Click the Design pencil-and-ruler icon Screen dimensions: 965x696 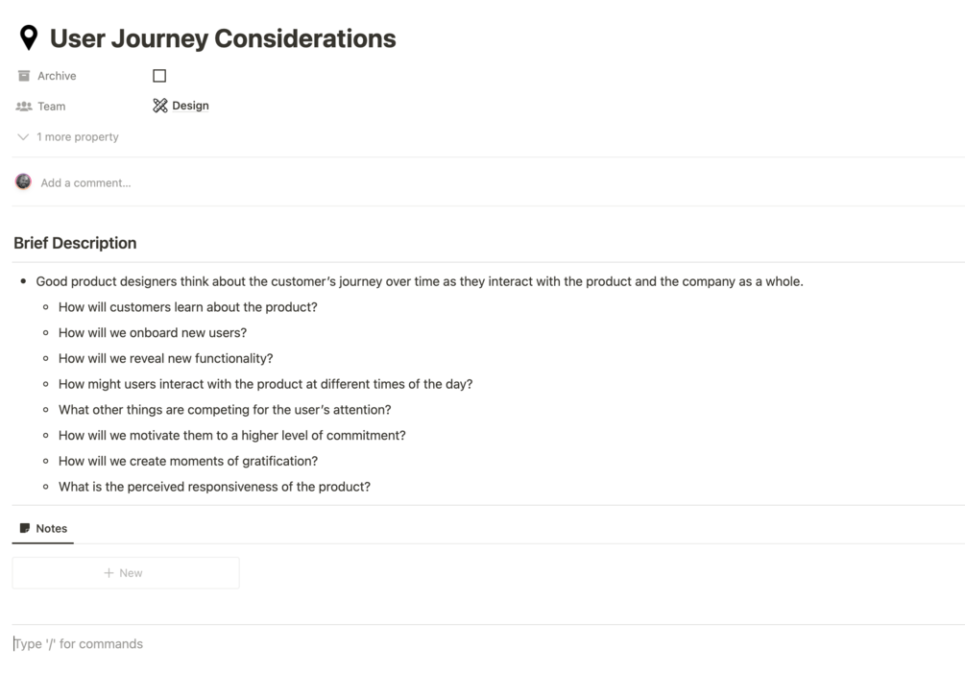[x=160, y=106]
